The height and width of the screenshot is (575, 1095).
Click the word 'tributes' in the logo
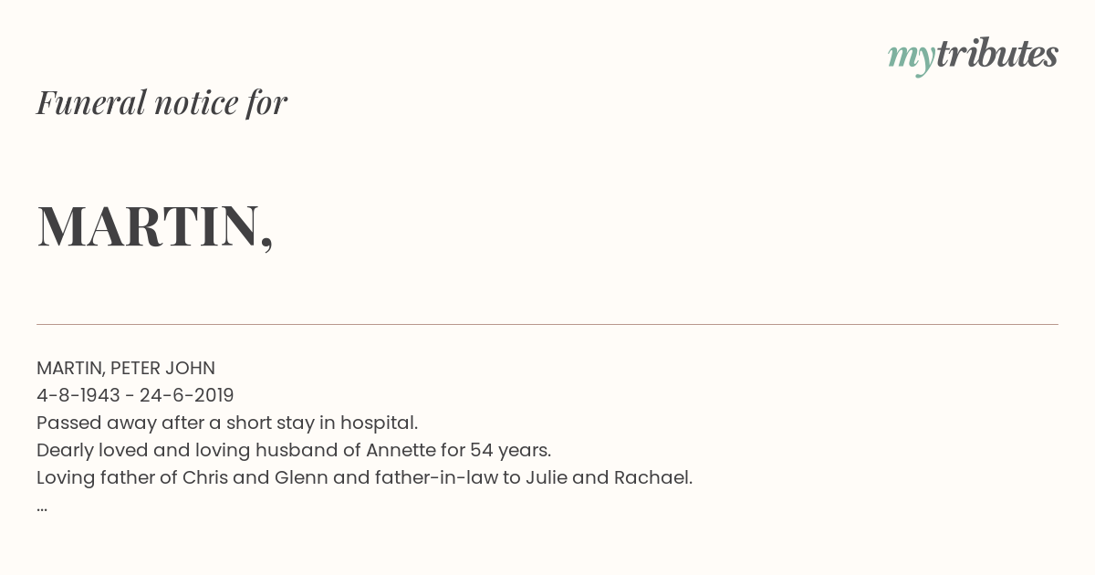coord(997,54)
